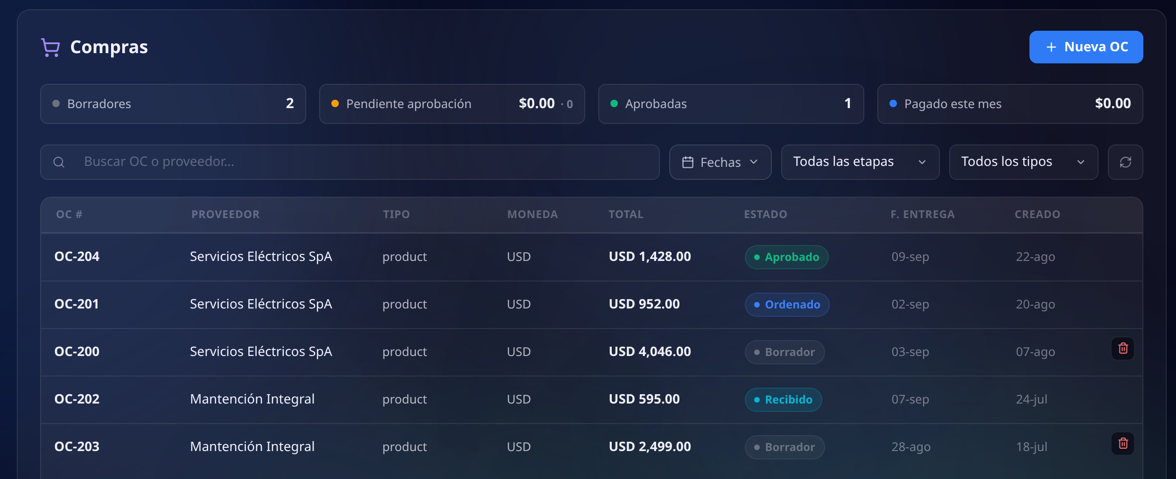Image resolution: width=1176 pixels, height=479 pixels.
Task: Select total USD 952.00
Action: tap(644, 304)
